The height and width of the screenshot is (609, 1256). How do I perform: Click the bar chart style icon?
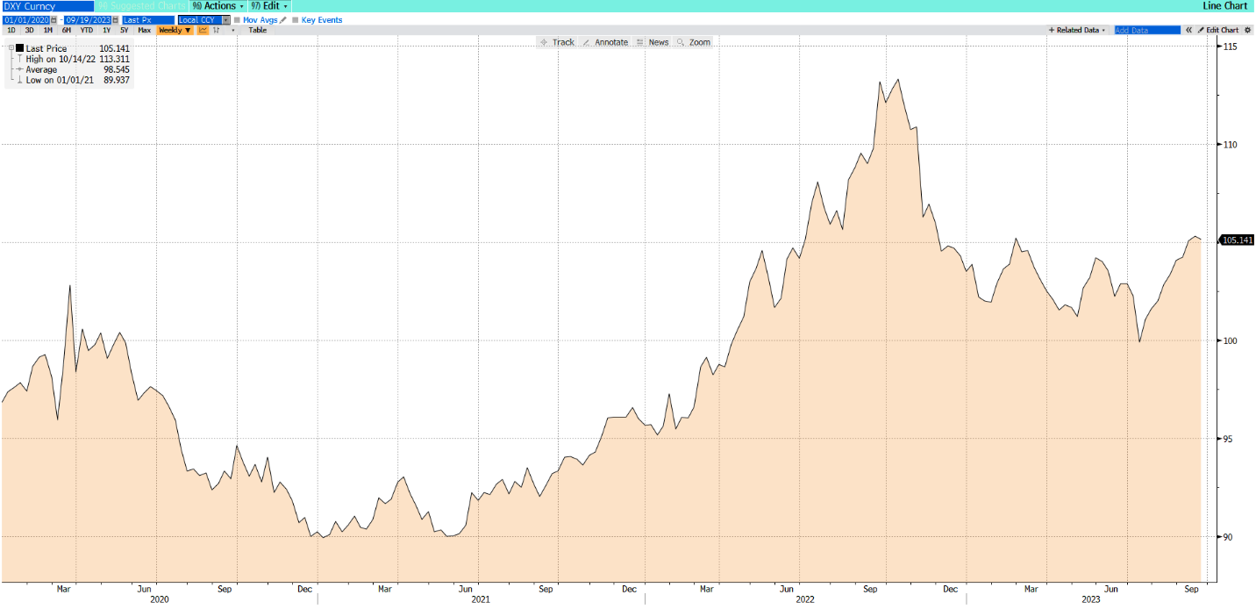[x=217, y=30]
